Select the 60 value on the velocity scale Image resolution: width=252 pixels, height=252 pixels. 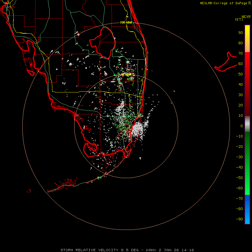tap(241, 64)
